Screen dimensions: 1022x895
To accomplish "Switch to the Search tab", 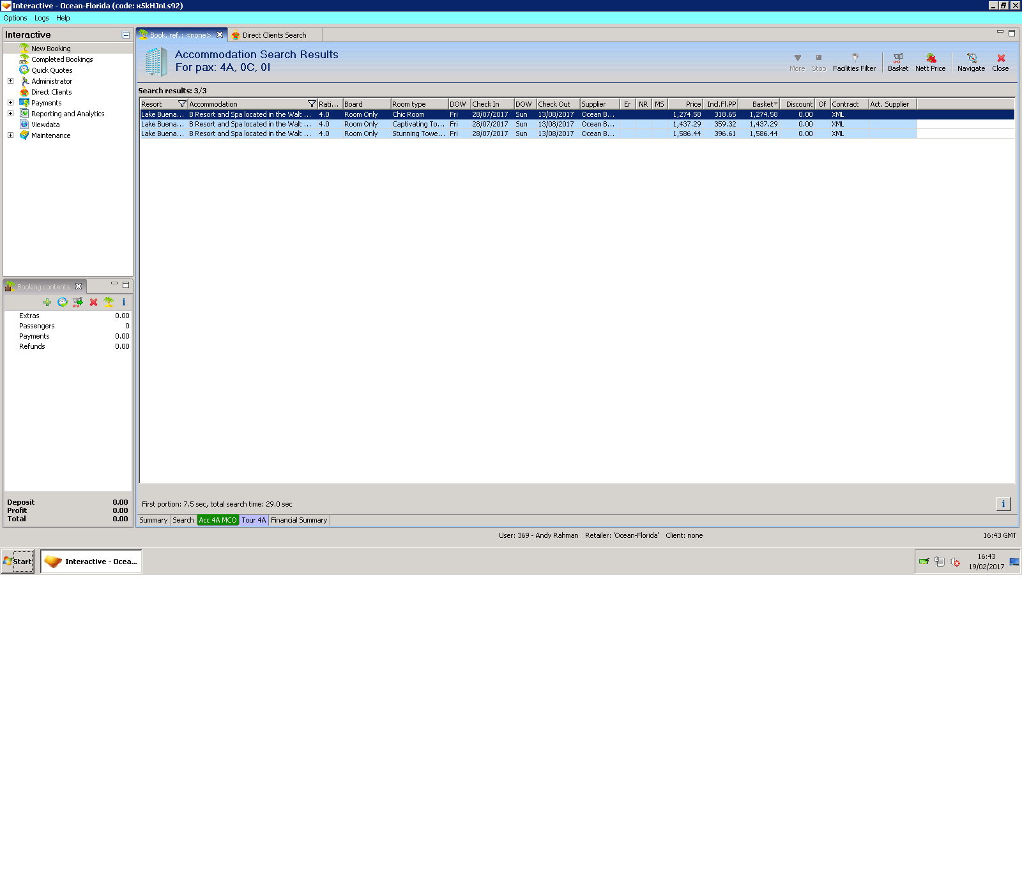I will [183, 520].
